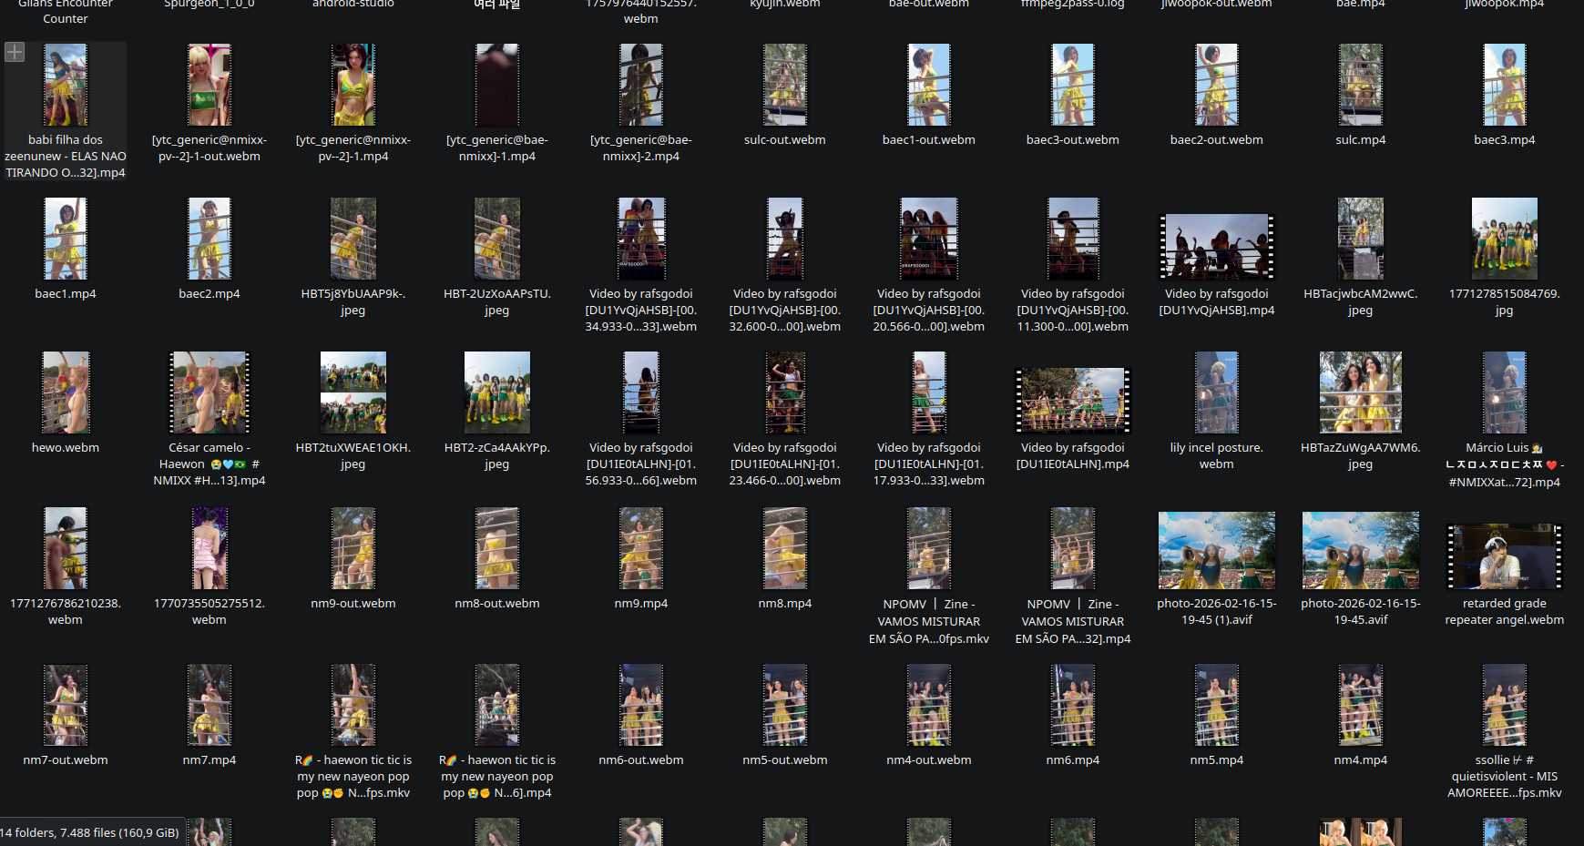Select the 1771278515084769.jpg image thumbnail
The height and width of the screenshot is (846, 1584).
[1505, 239]
